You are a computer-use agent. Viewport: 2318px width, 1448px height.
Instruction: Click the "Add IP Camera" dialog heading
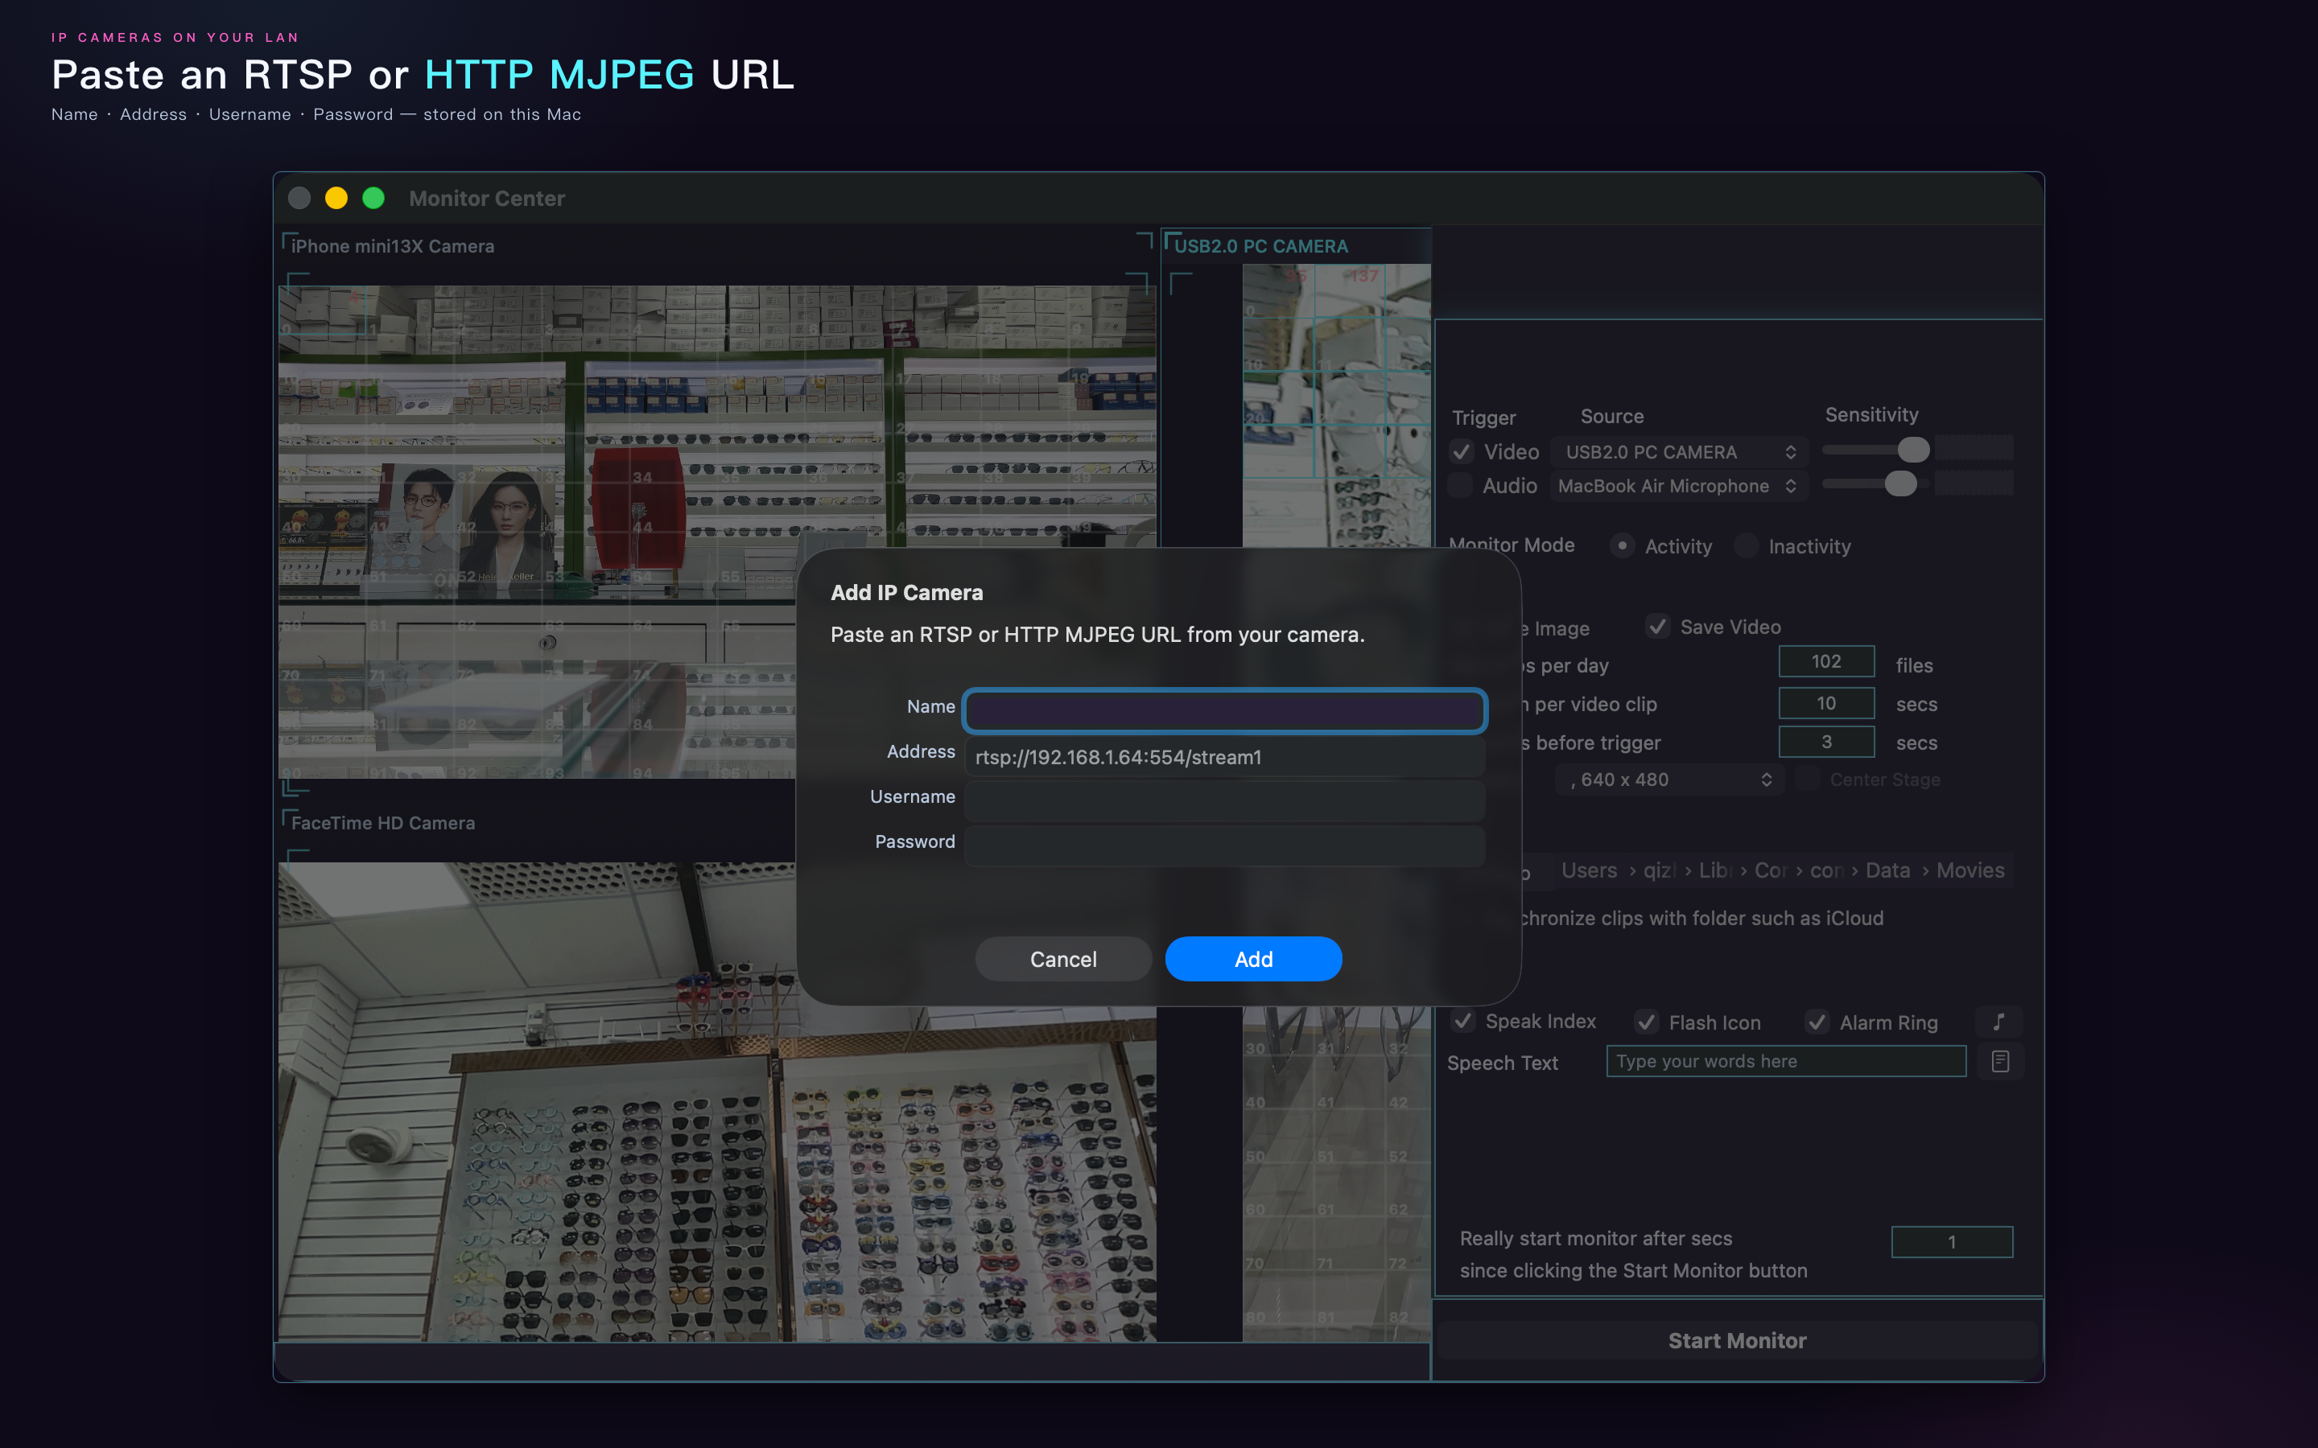906,593
